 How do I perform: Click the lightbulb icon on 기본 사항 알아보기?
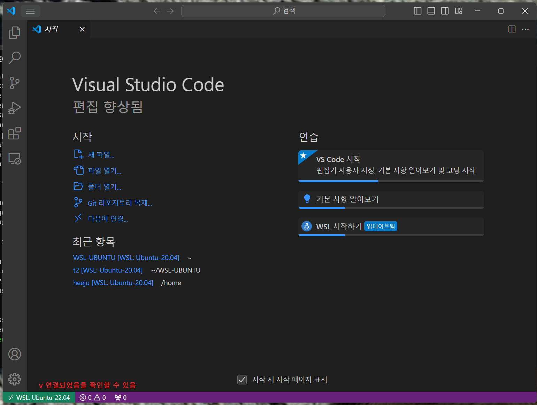(307, 199)
